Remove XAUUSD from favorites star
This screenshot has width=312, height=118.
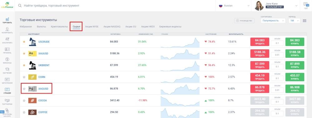(x=24, y=53)
